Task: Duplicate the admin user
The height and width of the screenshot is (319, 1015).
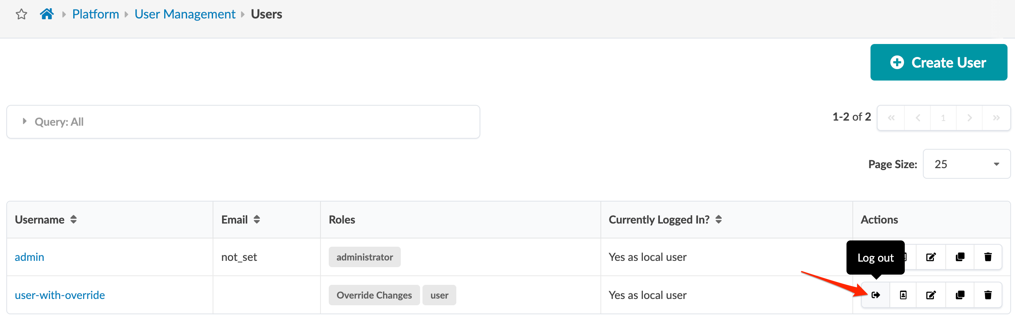Action: 960,257
